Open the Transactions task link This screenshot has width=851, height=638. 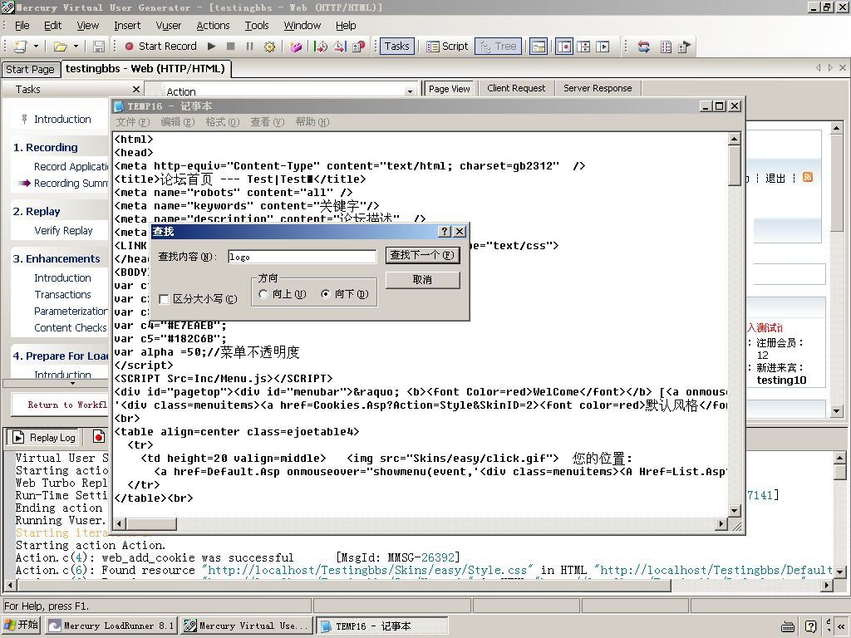[x=62, y=295]
